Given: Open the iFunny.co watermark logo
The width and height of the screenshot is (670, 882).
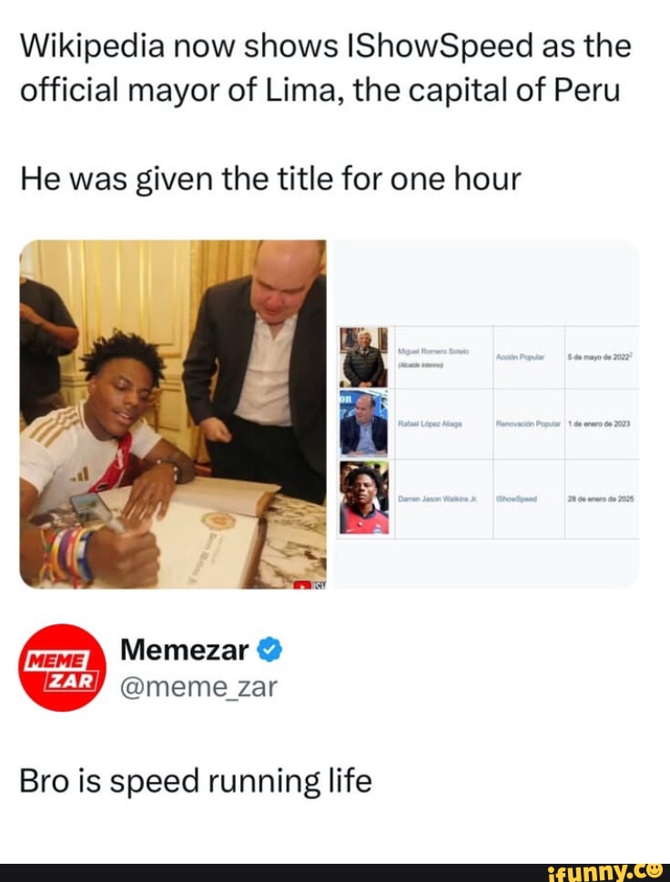Looking at the screenshot, I should (x=604, y=872).
